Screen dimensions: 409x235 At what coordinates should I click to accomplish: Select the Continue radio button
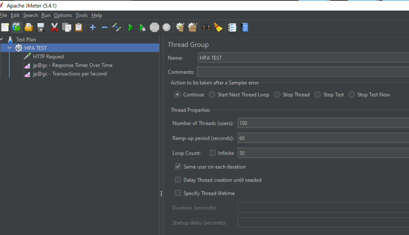[x=177, y=95]
